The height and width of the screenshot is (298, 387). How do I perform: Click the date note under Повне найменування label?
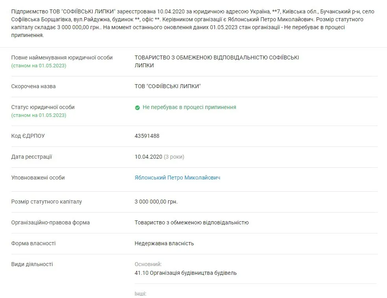pyautogui.click(x=39, y=66)
